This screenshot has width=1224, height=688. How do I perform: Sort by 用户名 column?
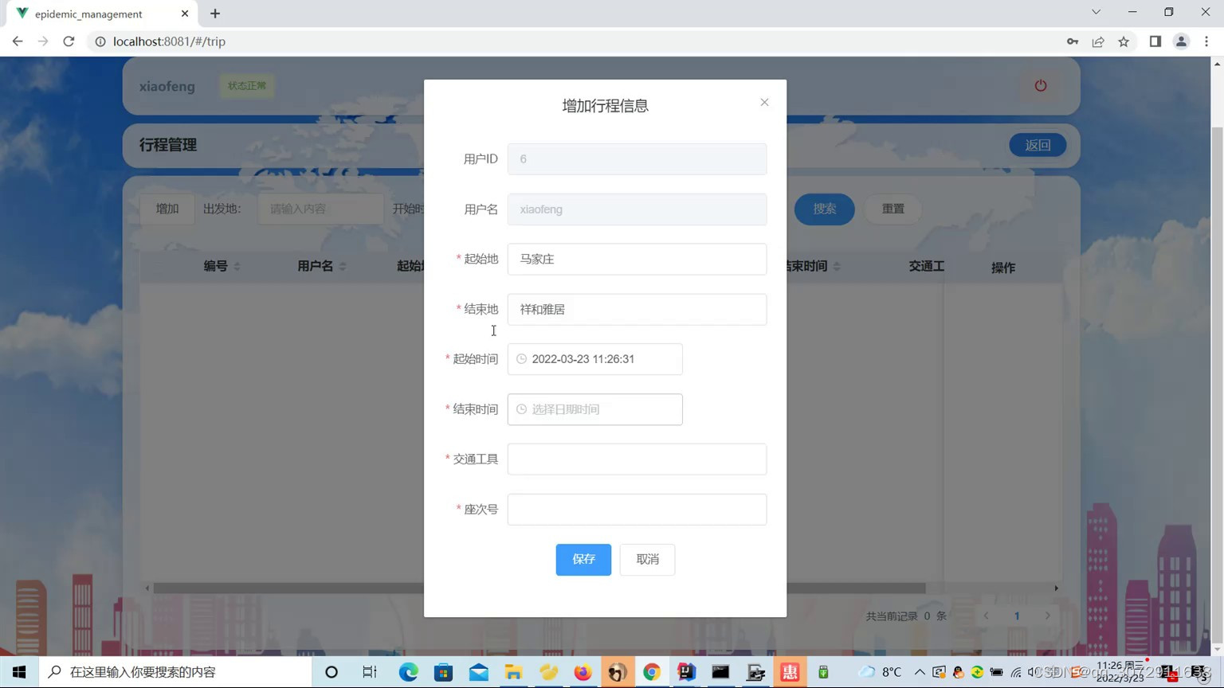click(343, 266)
